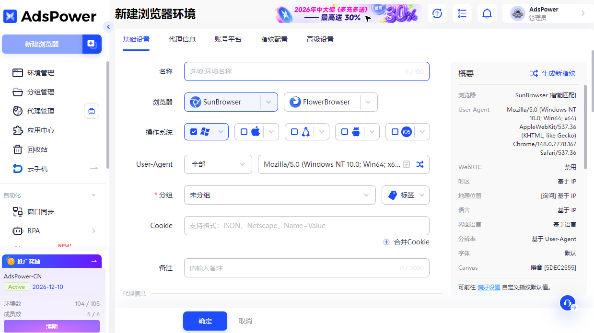594x333 pixels.
Task: Check the macOS Apple checkbox
Action: coord(244,132)
